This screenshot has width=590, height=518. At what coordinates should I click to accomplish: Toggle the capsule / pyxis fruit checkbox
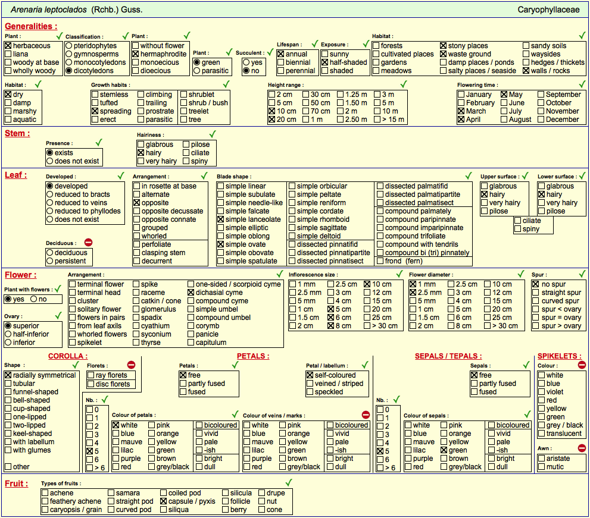tap(163, 501)
